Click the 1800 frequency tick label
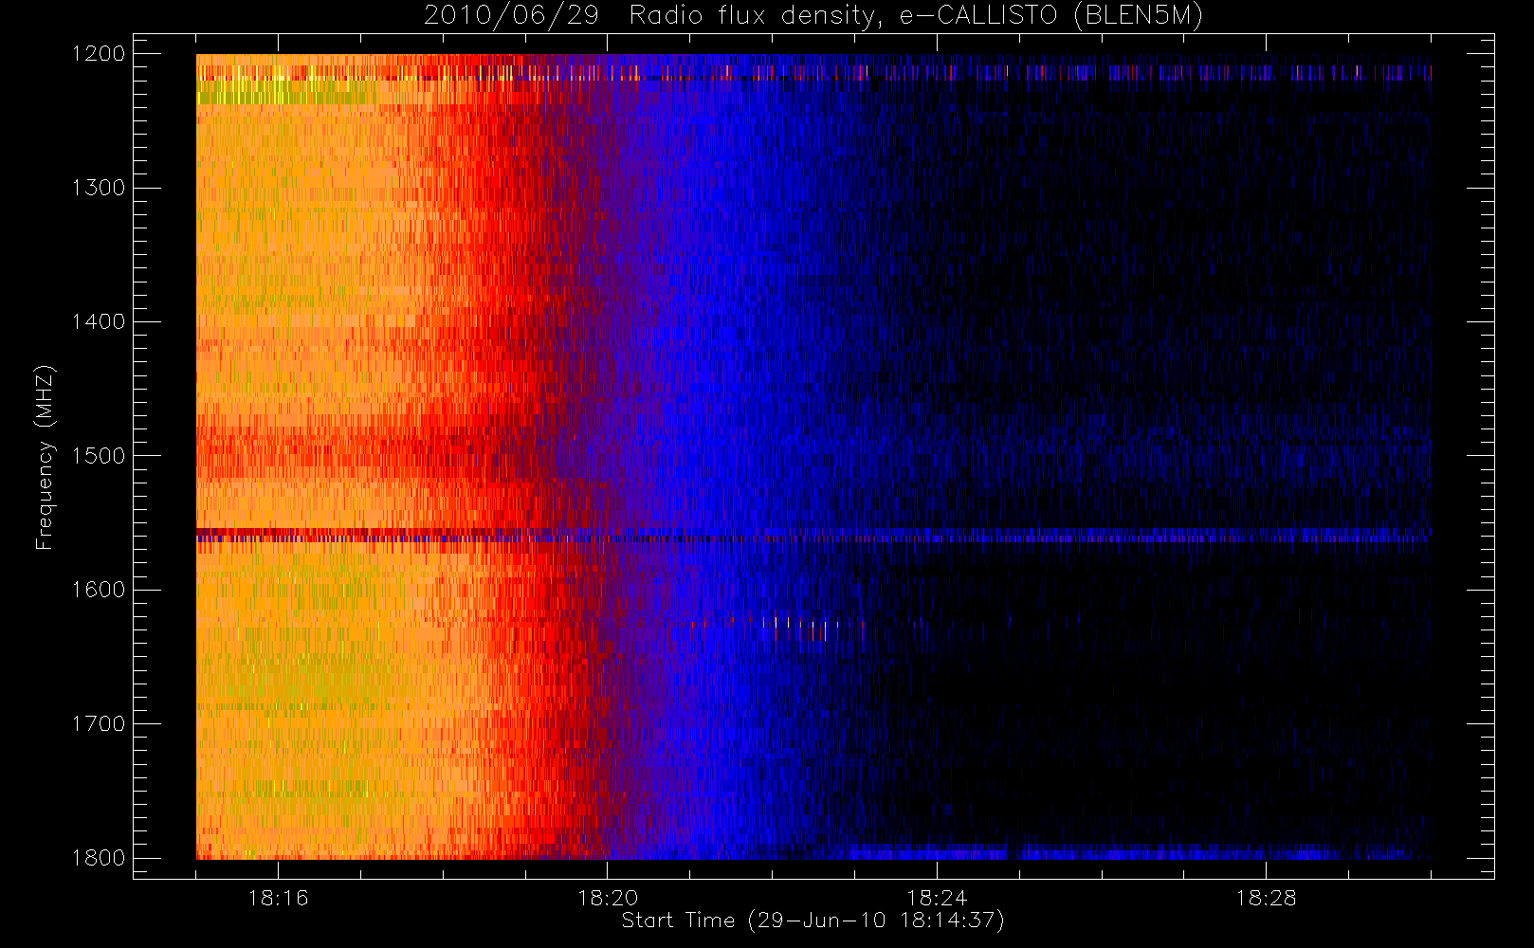The width and height of the screenshot is (1534, 948). [99, 858]
